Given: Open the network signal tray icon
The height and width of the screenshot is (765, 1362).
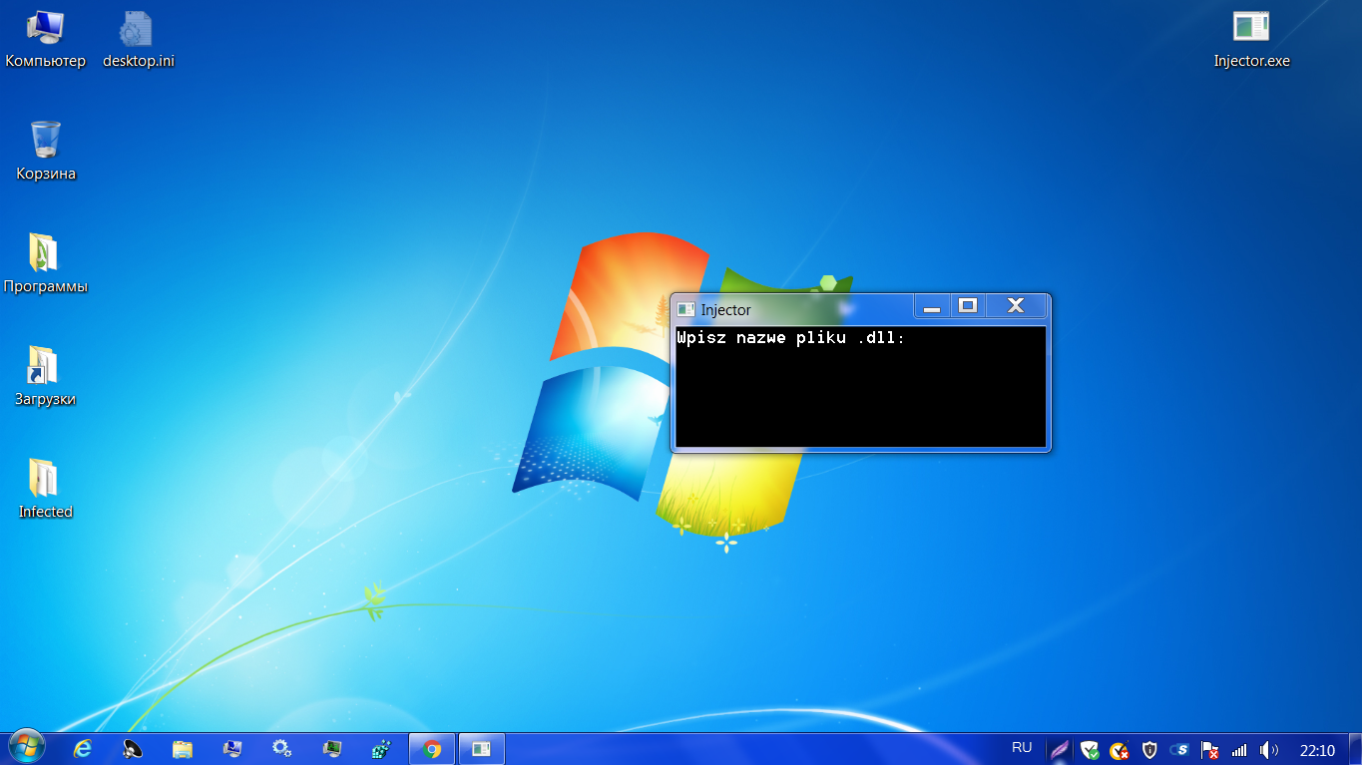Looking at the screenshot, I should [x=1239, y=750].
